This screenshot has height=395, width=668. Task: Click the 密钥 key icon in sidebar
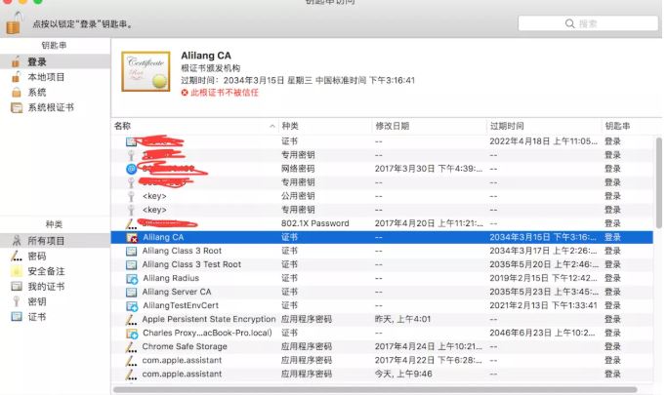(17, 301)
